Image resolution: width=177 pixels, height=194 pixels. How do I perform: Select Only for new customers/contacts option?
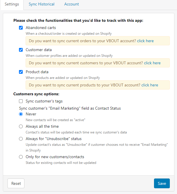coord(21,157)
